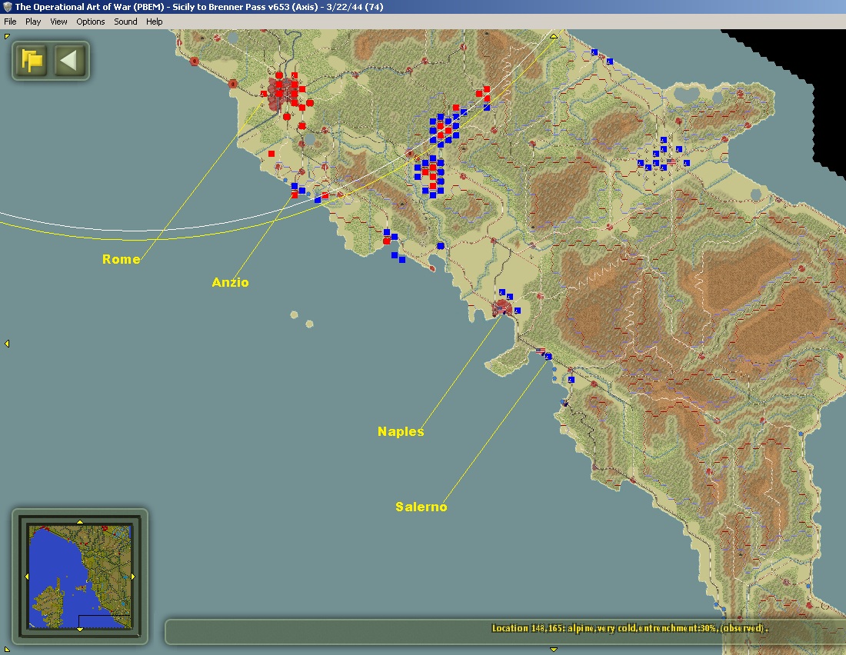Click the minimap's down arrow
The height and width of the screenshot is (655, 846).
(80, 629)
